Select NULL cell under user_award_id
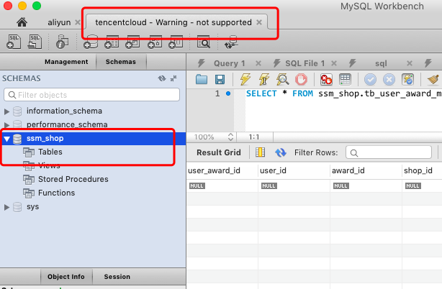The image size is (442, 289). 197,185
